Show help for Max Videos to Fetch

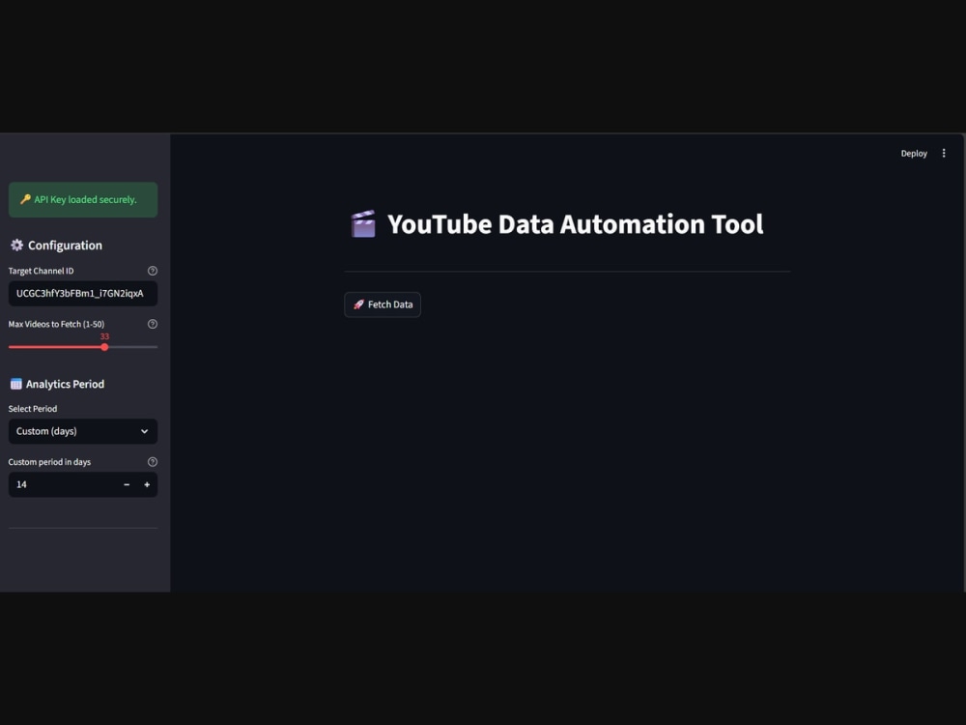tap(153, 324)
